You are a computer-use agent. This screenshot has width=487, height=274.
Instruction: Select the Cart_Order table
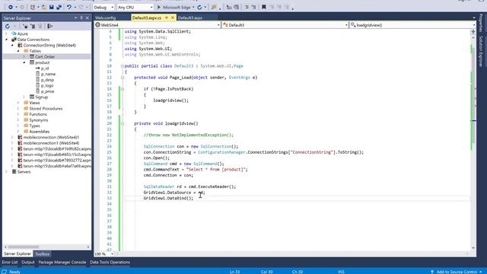[x=45, y=56]
